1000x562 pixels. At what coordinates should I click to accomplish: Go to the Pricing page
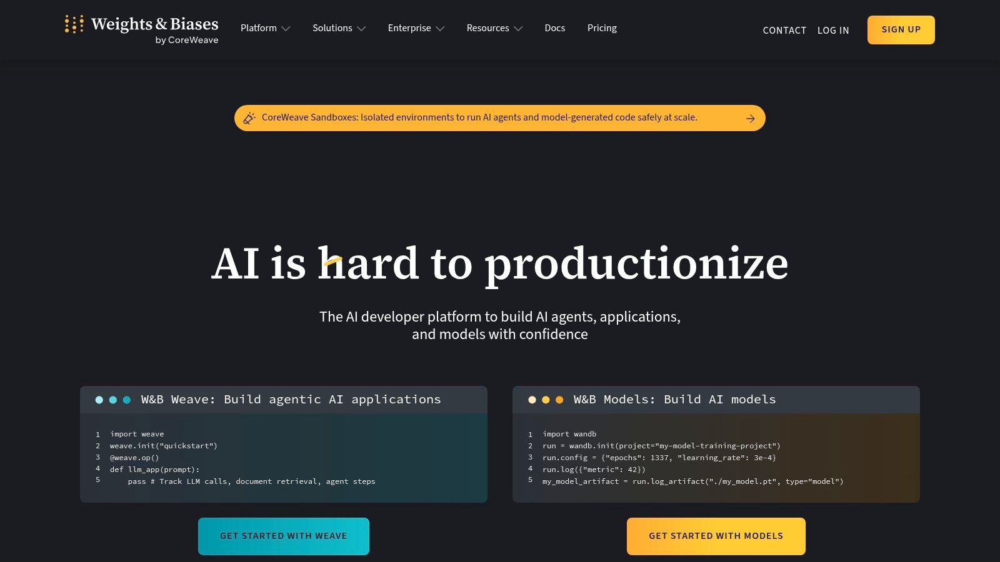(x=602, y=28)
